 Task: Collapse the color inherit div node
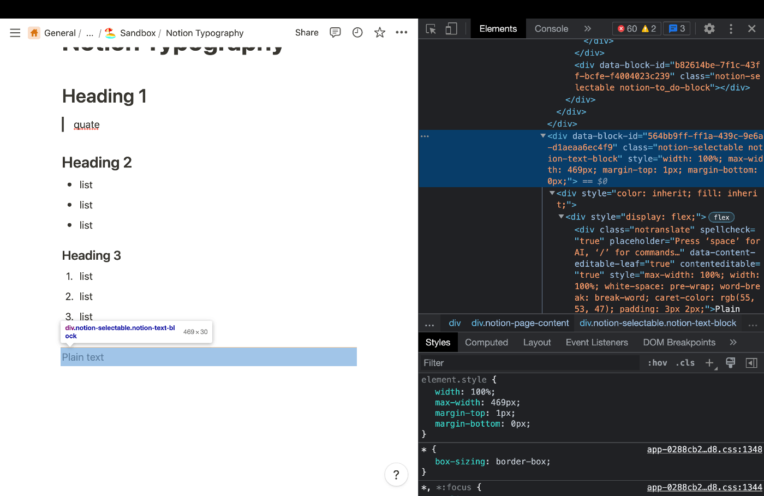(552, 193)
